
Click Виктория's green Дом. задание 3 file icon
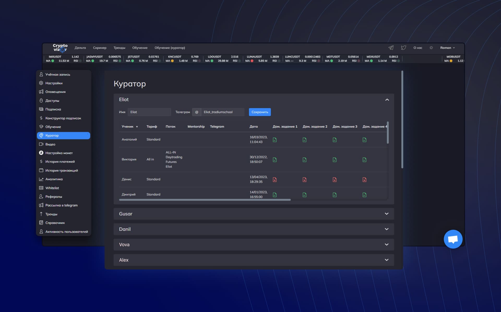click(335, 160)
